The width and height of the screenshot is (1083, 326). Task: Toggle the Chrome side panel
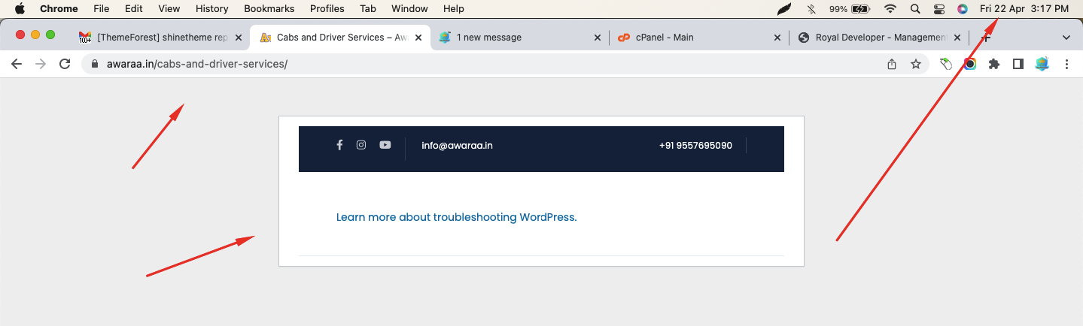click(x=1018, y=64)
